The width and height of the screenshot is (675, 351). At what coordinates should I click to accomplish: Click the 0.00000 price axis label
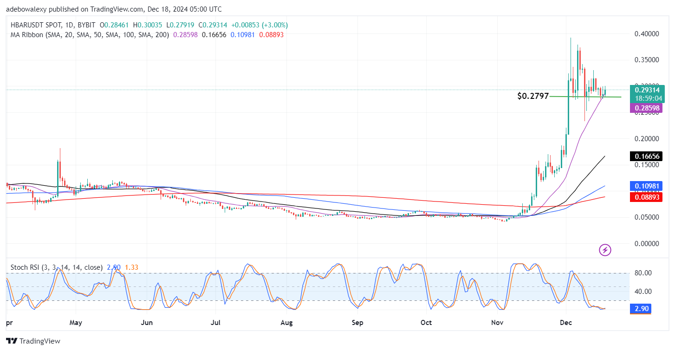tap(646, 243)
